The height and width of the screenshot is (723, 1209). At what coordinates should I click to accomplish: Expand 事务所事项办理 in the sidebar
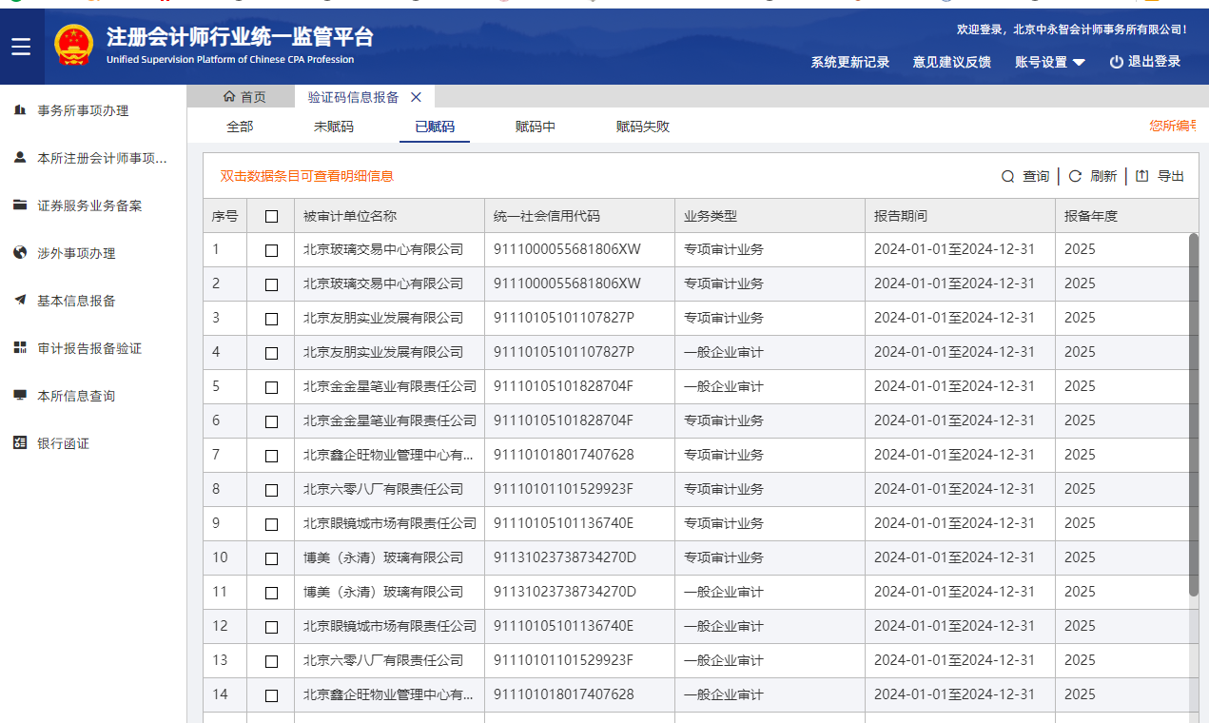(83, 110)
